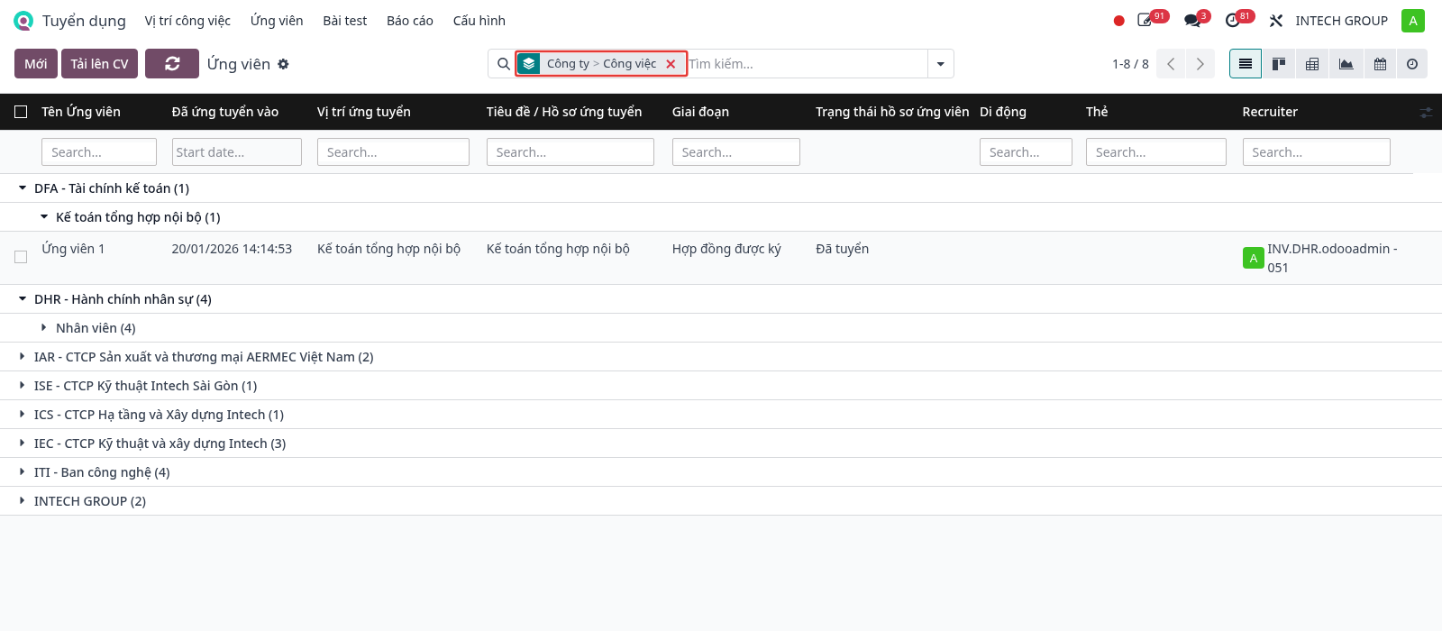Viewport: 1442px width, 631px height.
Task: Open the activities clock icon with badge 81
Action: click(x=1235, y=21)
